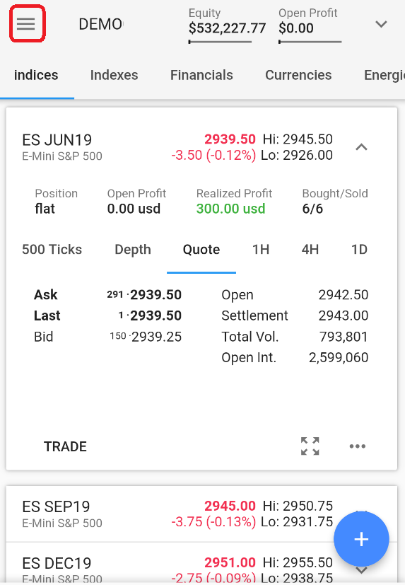Tap the blue plus add button

(361, 539)
